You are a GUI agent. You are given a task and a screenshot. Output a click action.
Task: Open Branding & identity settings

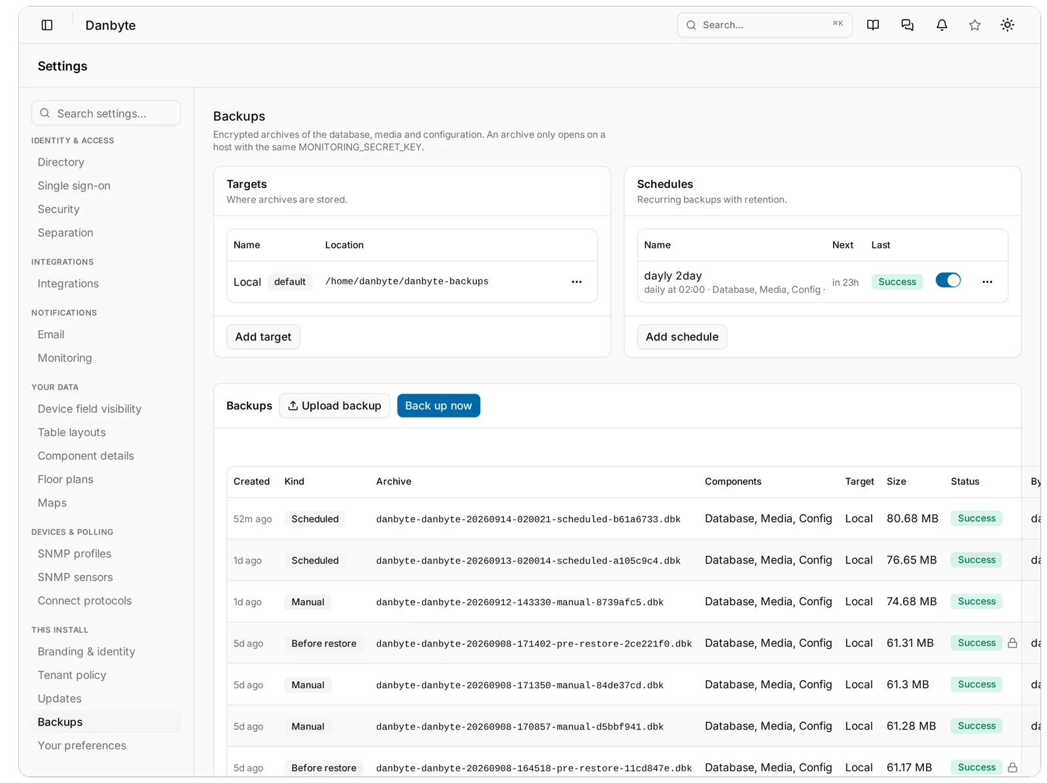86,652
